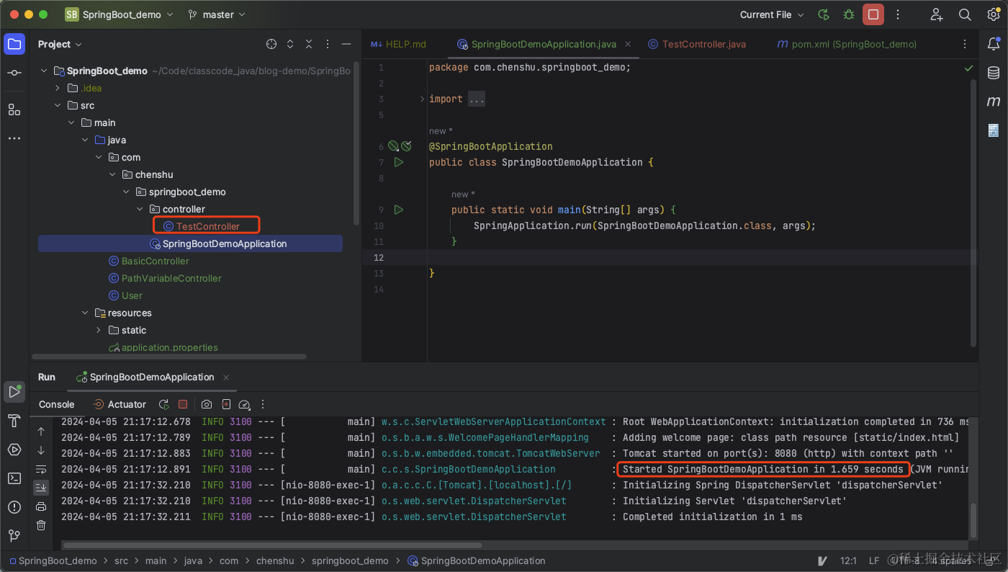Expand or collapse all in Project panel
This screenshot has width=1008, height=572.
[x=290, y=44]
